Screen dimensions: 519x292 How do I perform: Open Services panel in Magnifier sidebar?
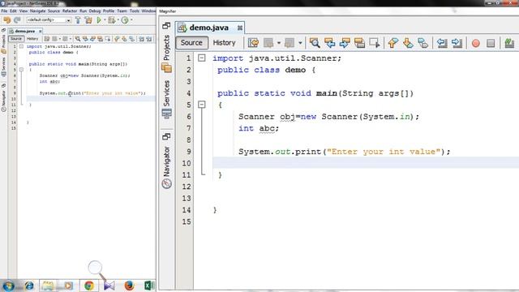point(166,99)
